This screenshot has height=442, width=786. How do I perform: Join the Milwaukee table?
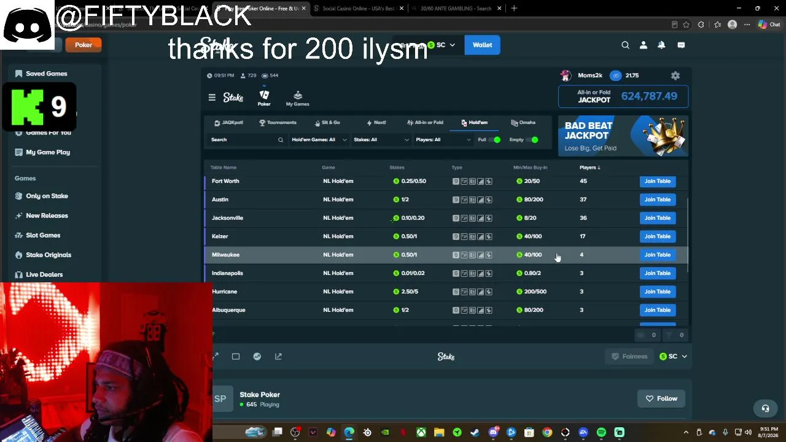[657, 255]
